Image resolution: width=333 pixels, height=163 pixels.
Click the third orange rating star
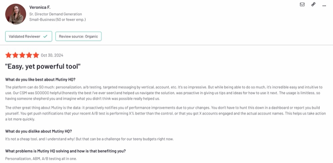(22, 55)
